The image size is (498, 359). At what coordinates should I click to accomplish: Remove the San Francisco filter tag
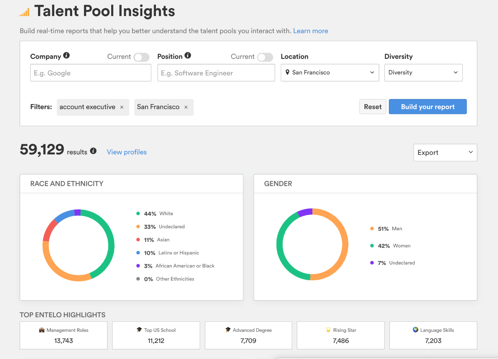186,107
